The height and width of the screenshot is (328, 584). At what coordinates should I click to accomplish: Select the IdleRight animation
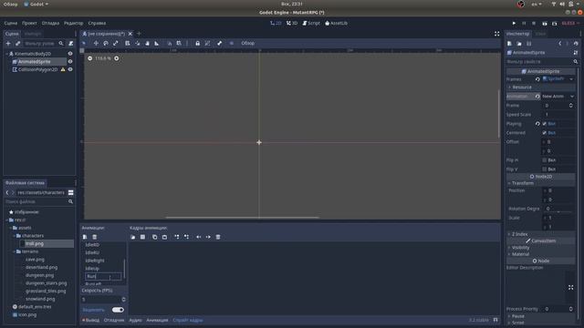[x=95, y=261]
